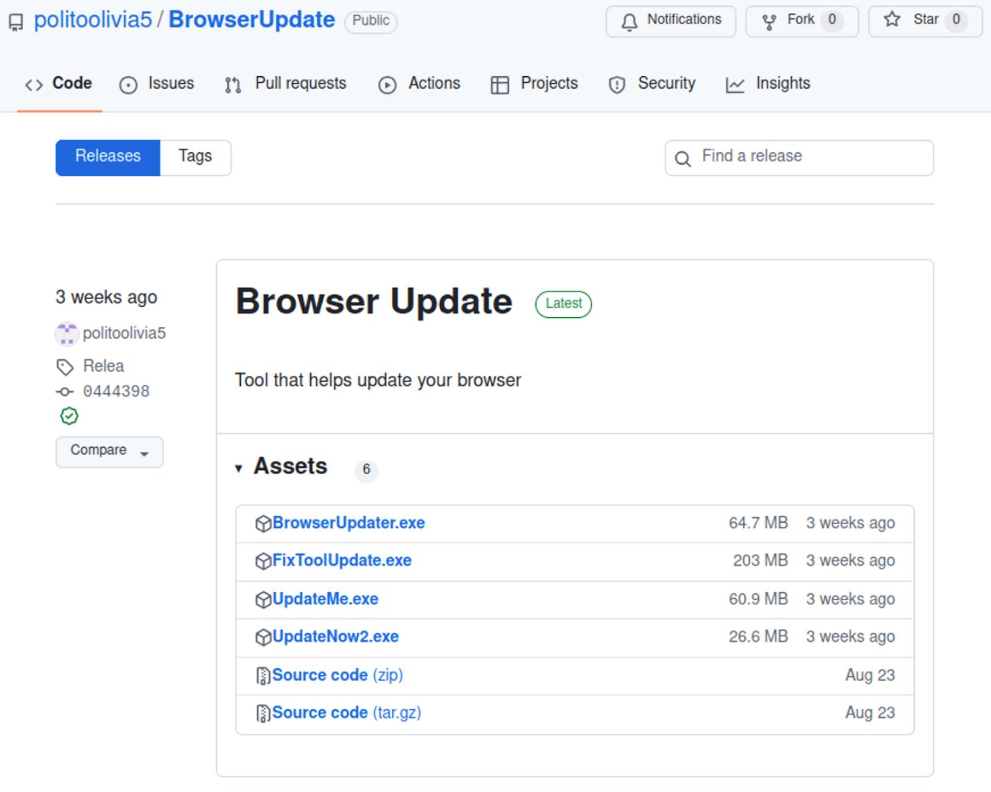This screenshot has width=991, height=792.
Task: Go to the Pull requests tab
Action: [x=286, y=84]
